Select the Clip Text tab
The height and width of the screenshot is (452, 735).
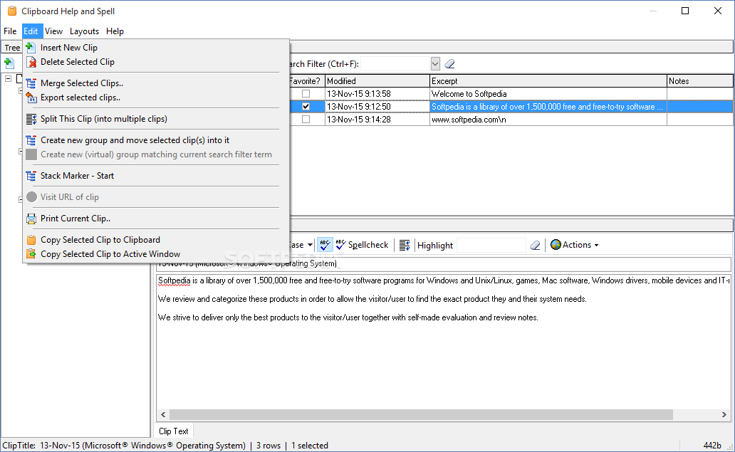click(174, 431)
